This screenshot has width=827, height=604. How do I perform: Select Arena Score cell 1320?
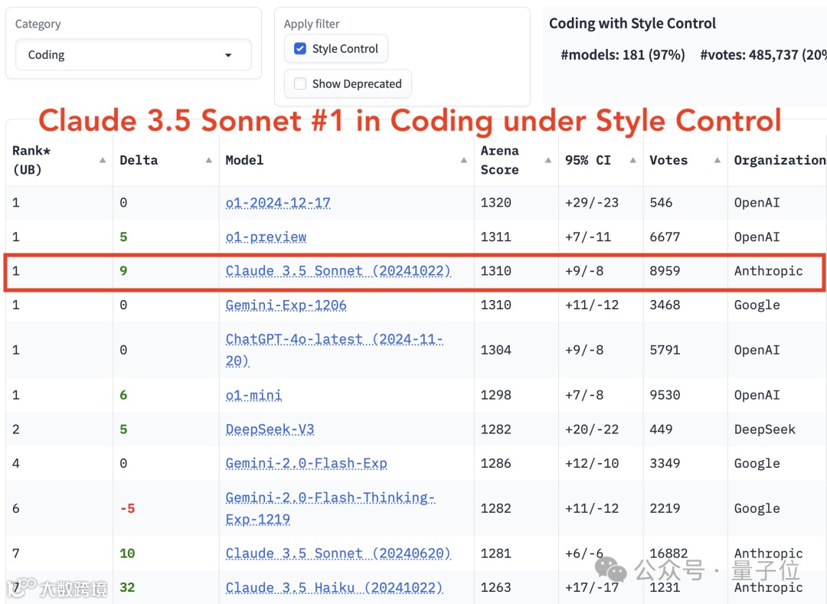pyautogui.click(x=495, y=203)
